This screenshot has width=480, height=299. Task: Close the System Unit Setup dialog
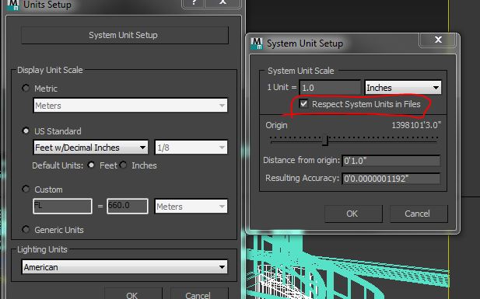(438, 40)
